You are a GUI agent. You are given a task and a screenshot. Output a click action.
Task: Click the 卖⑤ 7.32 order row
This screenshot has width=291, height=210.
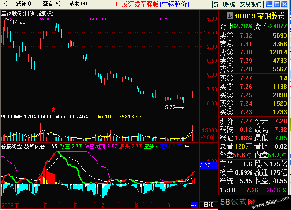click(254, 35)
